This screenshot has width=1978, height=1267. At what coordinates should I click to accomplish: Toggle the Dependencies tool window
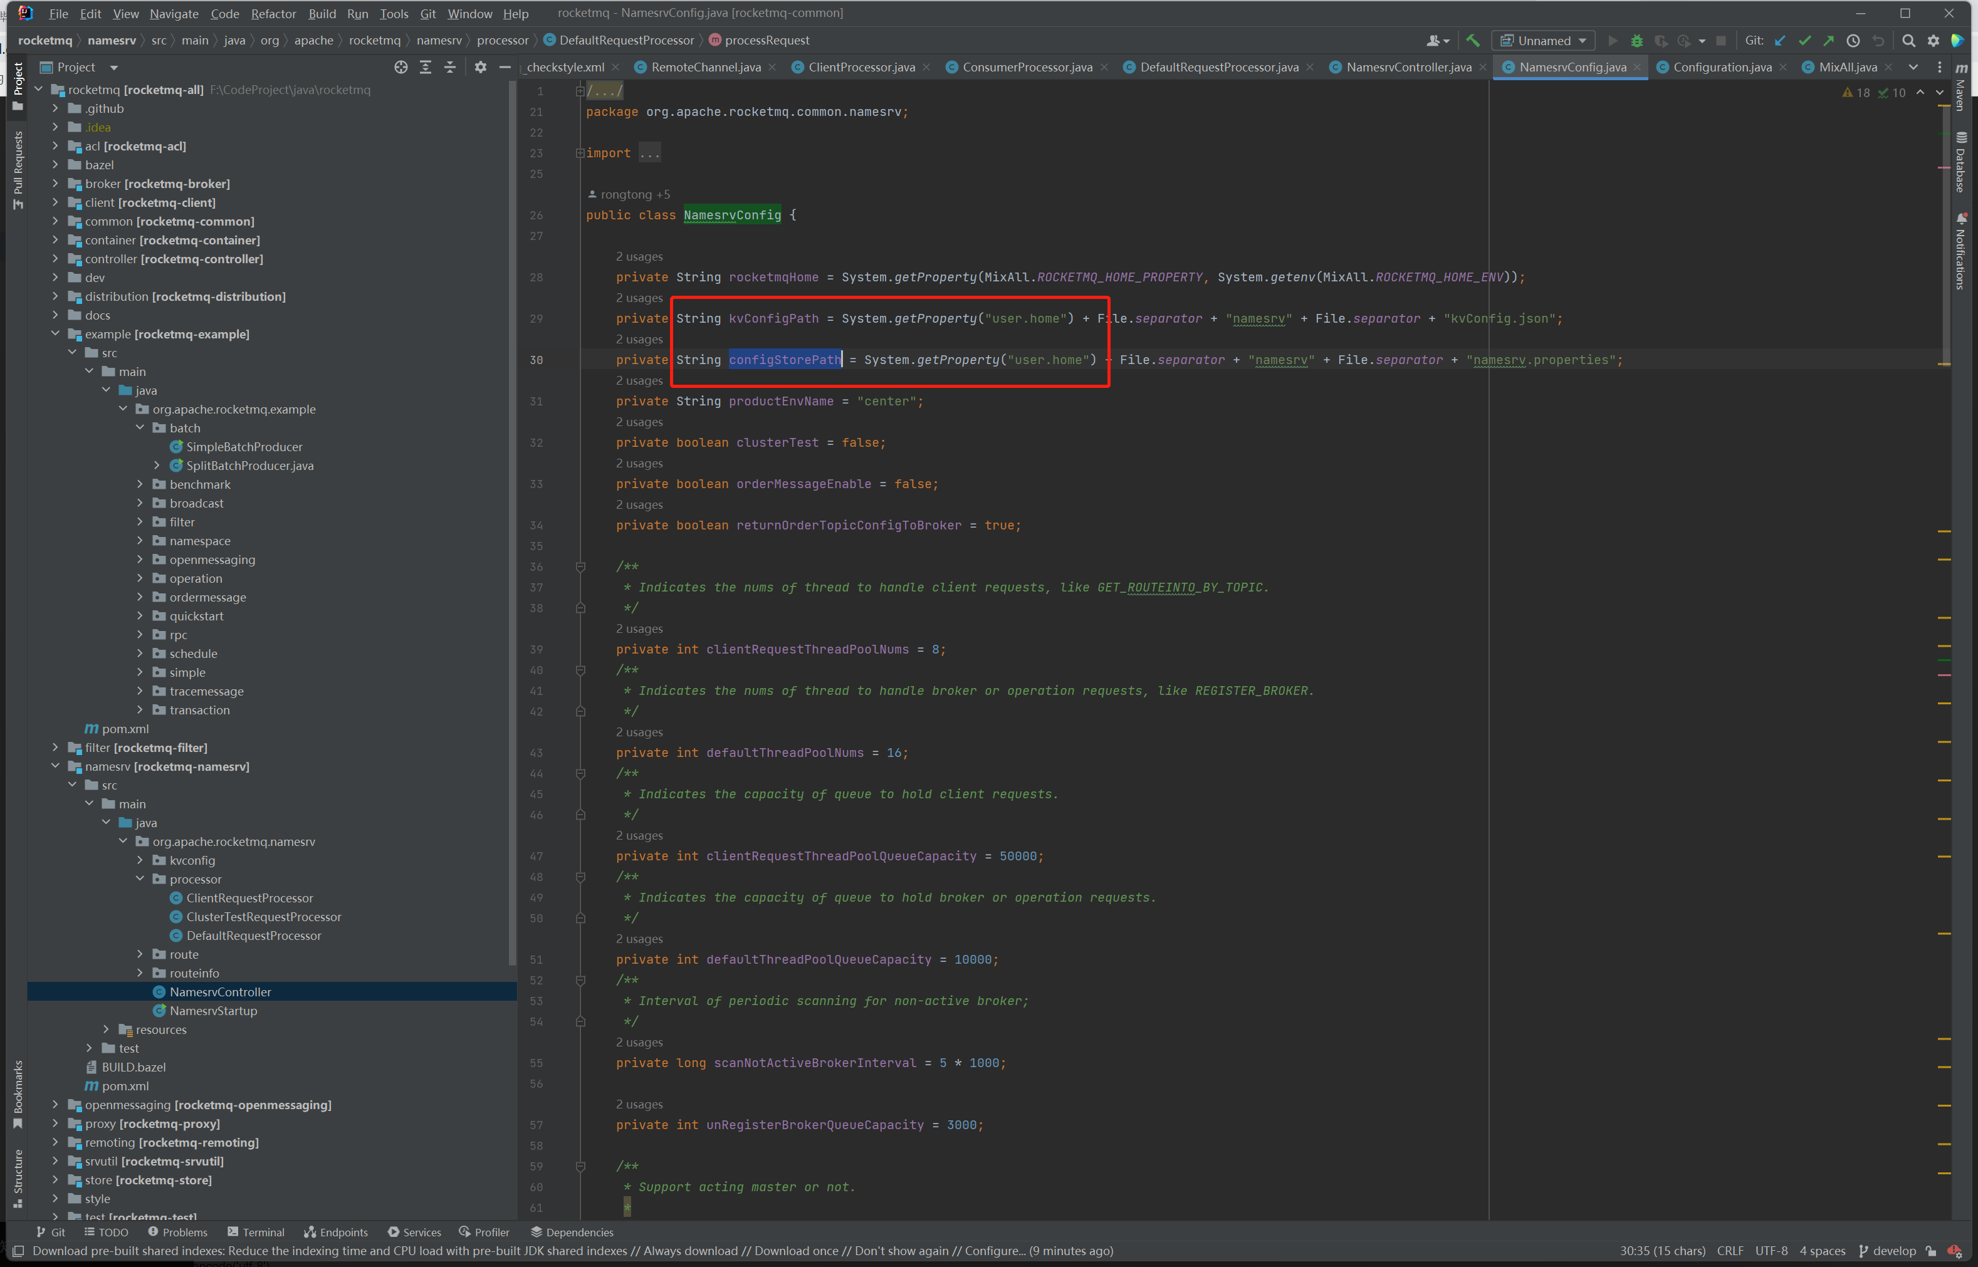[x=572, y=1233]
